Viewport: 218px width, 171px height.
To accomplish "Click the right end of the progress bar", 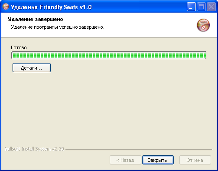I will [x=204, y=55].
